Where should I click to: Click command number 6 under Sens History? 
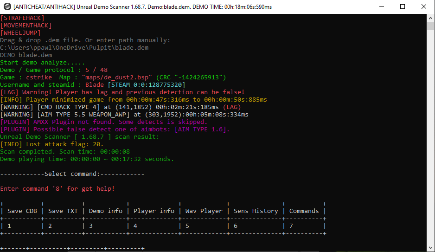236,226
